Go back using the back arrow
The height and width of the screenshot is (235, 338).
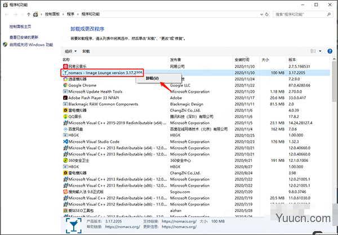coord(7,15)
